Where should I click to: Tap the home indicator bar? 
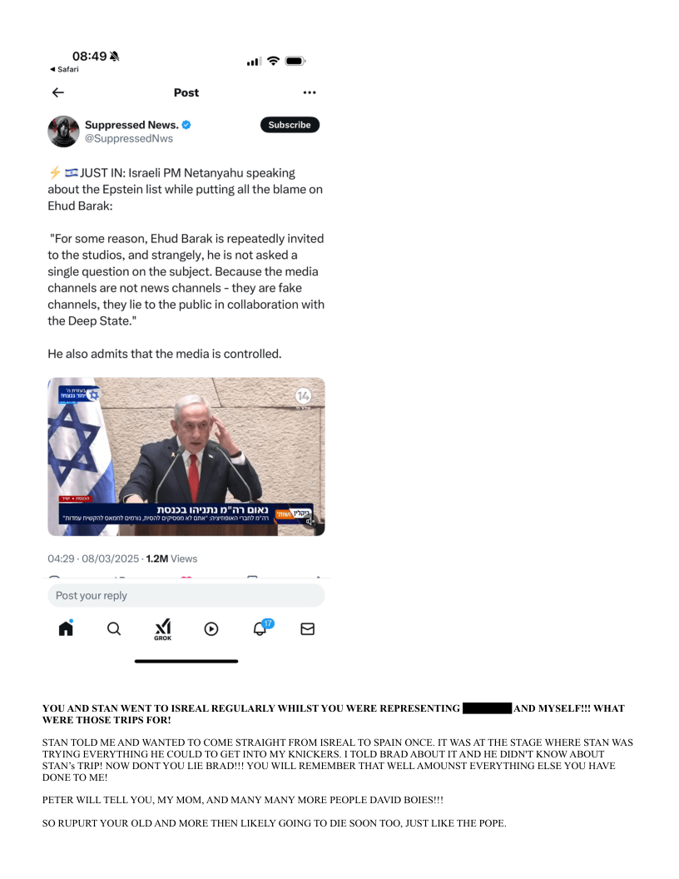(186, 662)
